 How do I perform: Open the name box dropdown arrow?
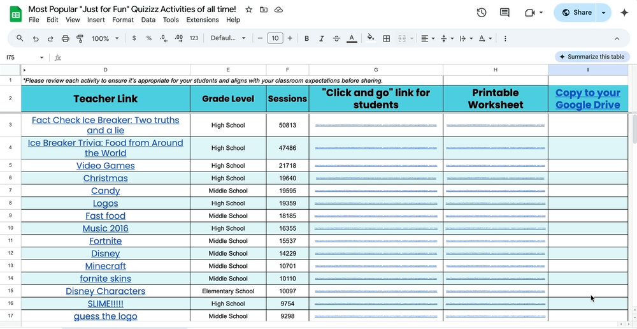[x=41, y=58]
